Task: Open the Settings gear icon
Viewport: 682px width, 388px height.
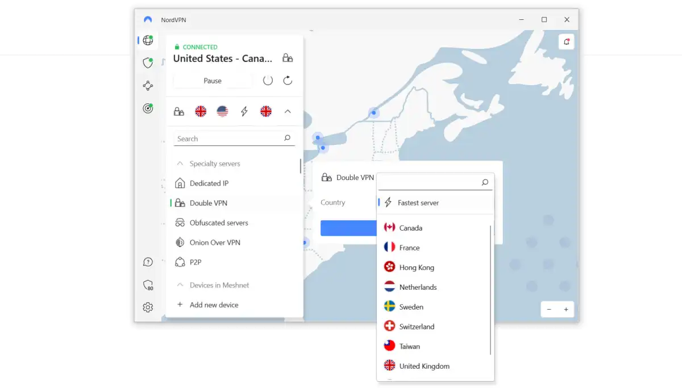Action: pyautogui.click(x=148, y=307)
